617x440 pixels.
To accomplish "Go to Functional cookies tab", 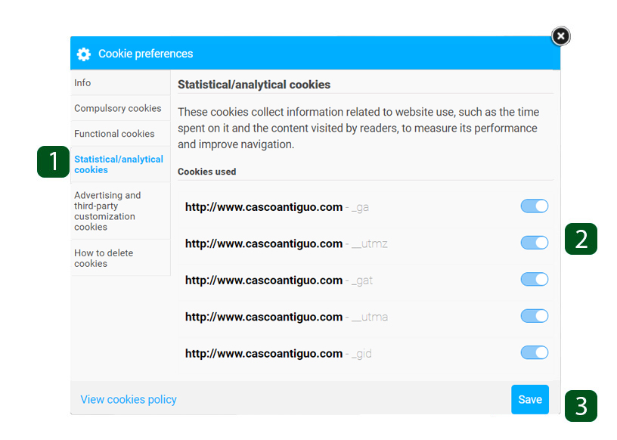I will click(120, 134).
